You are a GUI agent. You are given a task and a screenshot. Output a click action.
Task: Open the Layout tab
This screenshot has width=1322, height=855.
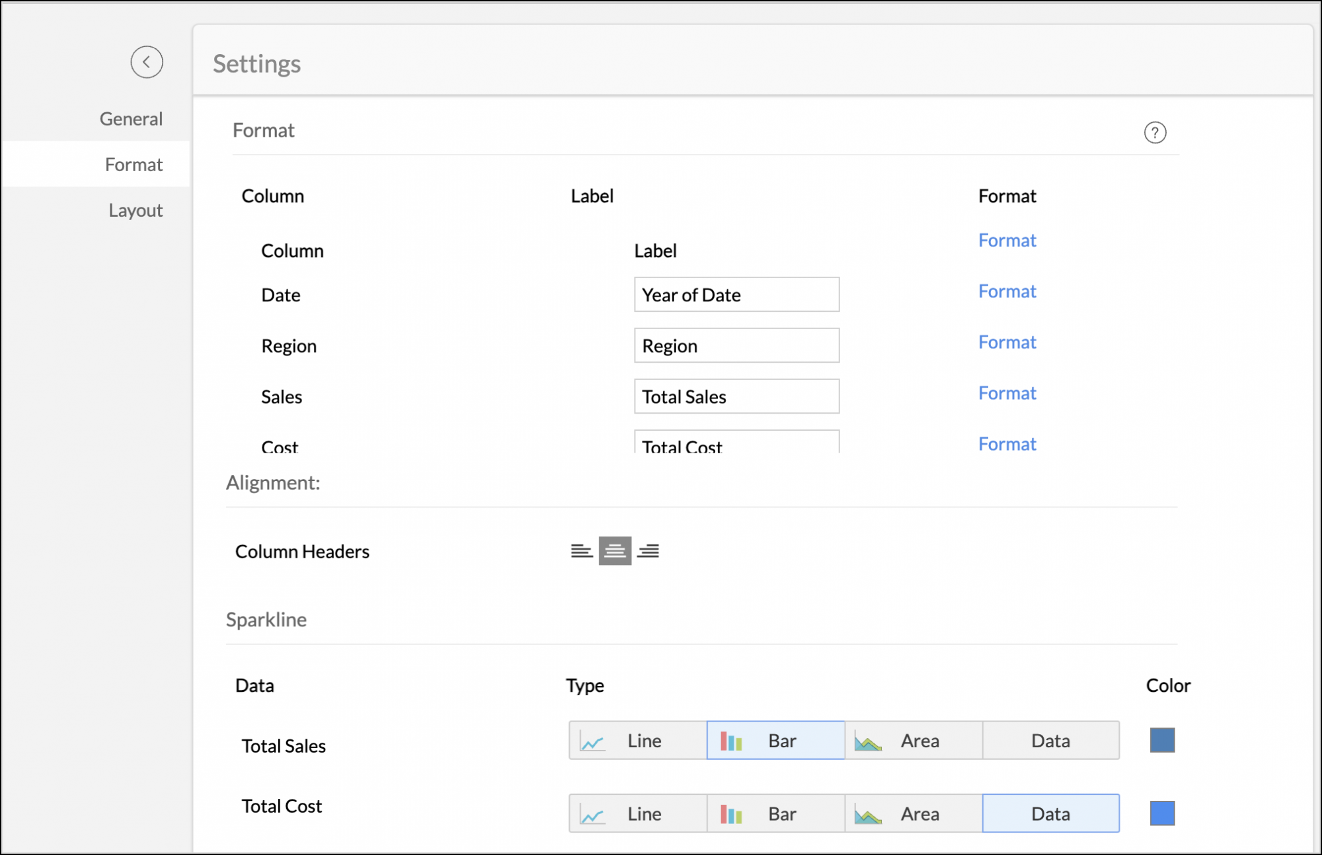[136, 210]
